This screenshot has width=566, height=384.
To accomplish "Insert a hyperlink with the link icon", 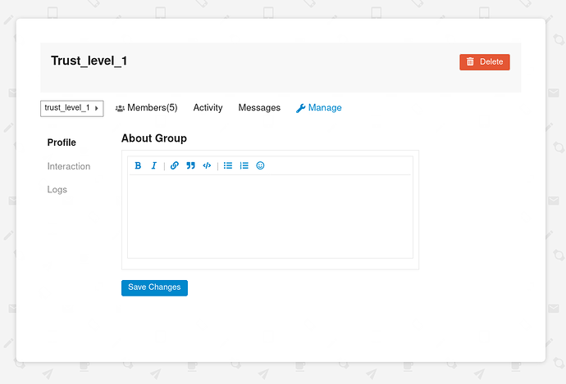I will pyautogui.click(x=175, y=165).
